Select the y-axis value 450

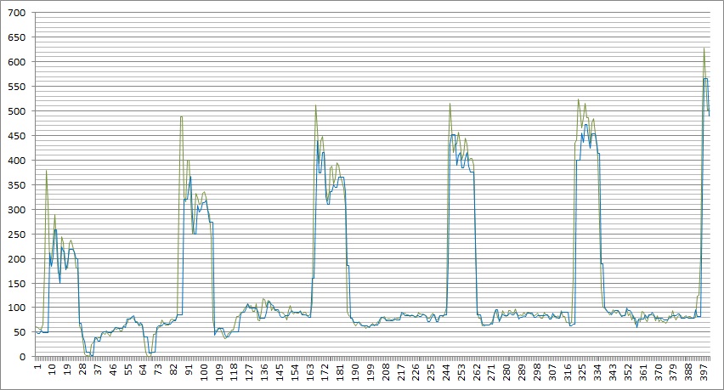(x=17, y=136)
